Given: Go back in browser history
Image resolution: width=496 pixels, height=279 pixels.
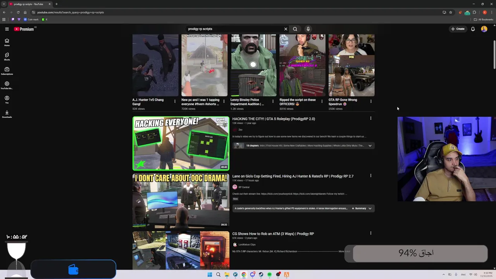Looking at the screenshot, I should click(x=4, y=12).
